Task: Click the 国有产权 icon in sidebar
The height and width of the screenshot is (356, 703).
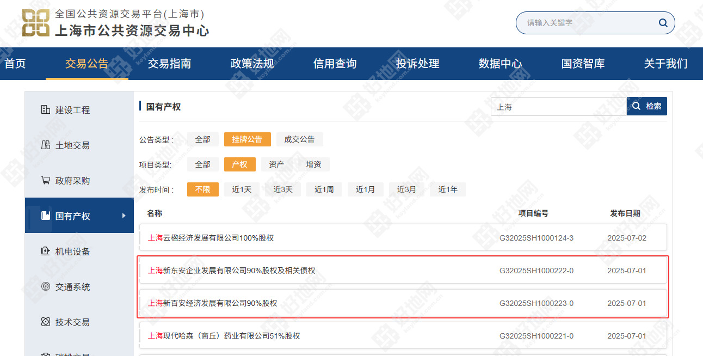Action: 46,216
